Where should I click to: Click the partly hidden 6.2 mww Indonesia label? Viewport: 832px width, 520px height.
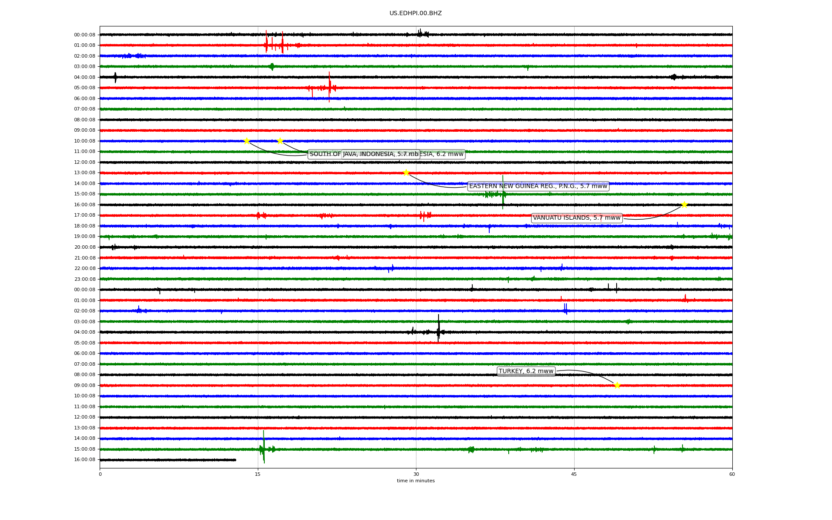pyautogui.click(x=443, y=154)
